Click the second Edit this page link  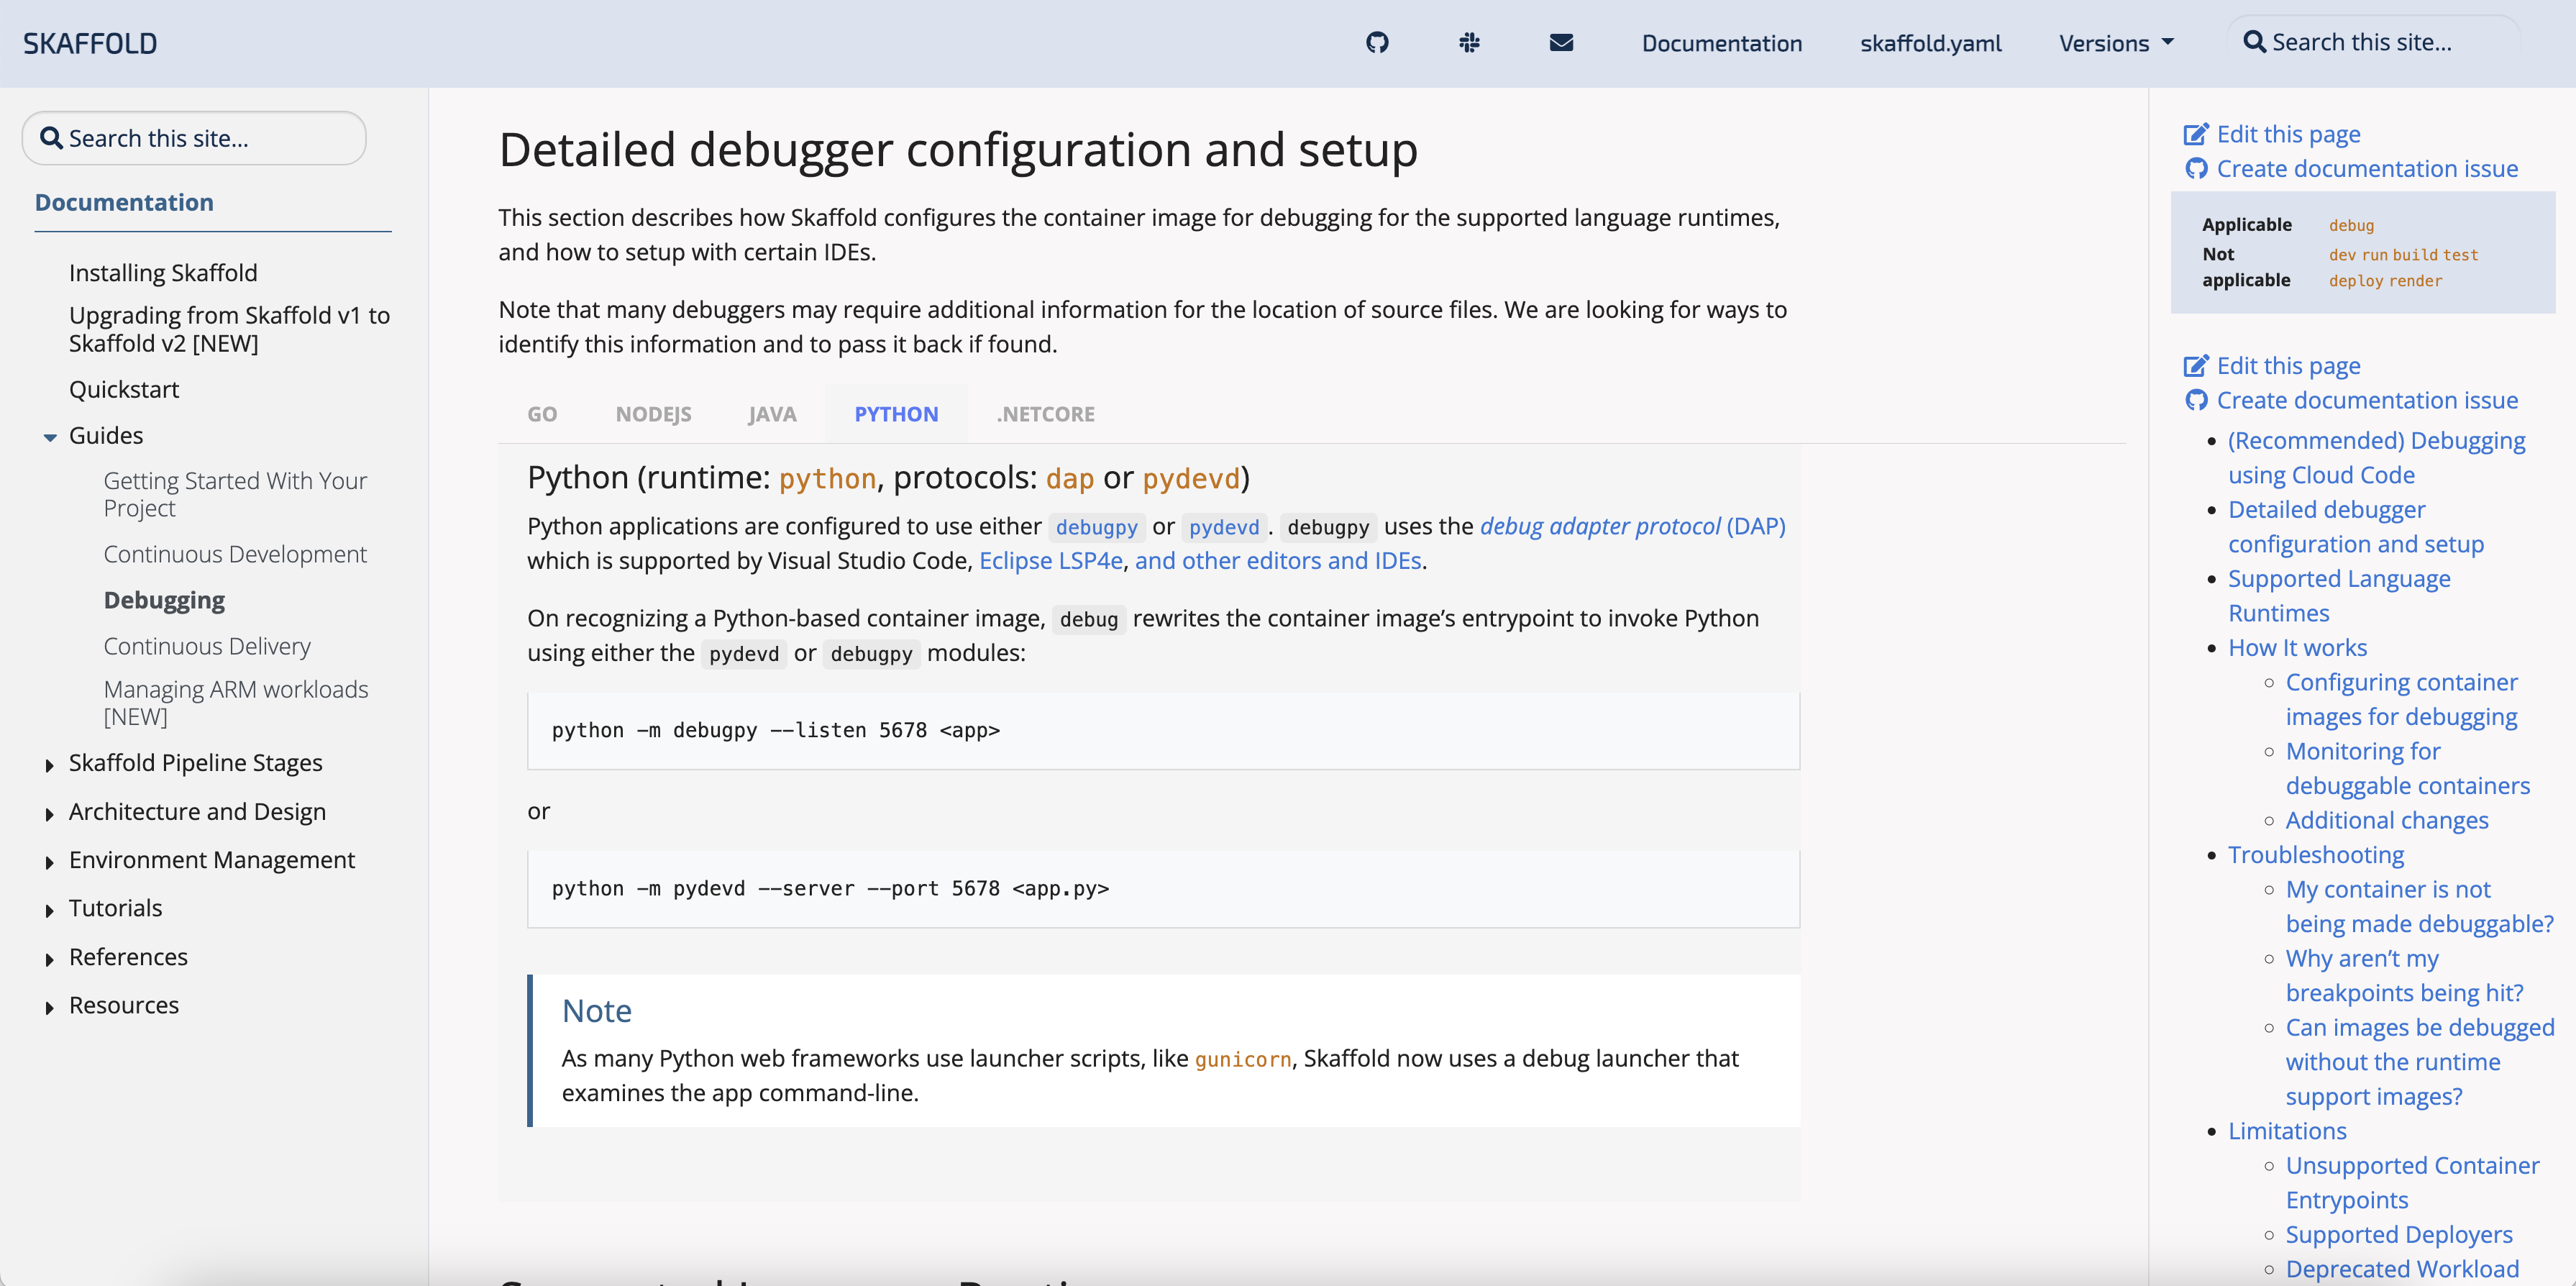click(x=2288, y=365)
